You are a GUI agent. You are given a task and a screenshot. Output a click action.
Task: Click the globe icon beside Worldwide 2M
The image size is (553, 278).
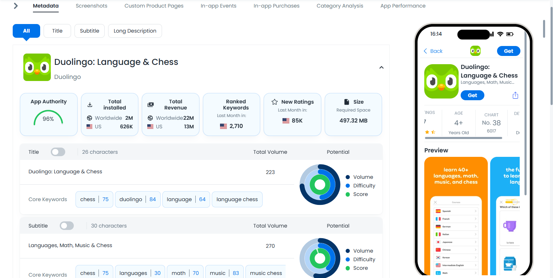point(90,118)
